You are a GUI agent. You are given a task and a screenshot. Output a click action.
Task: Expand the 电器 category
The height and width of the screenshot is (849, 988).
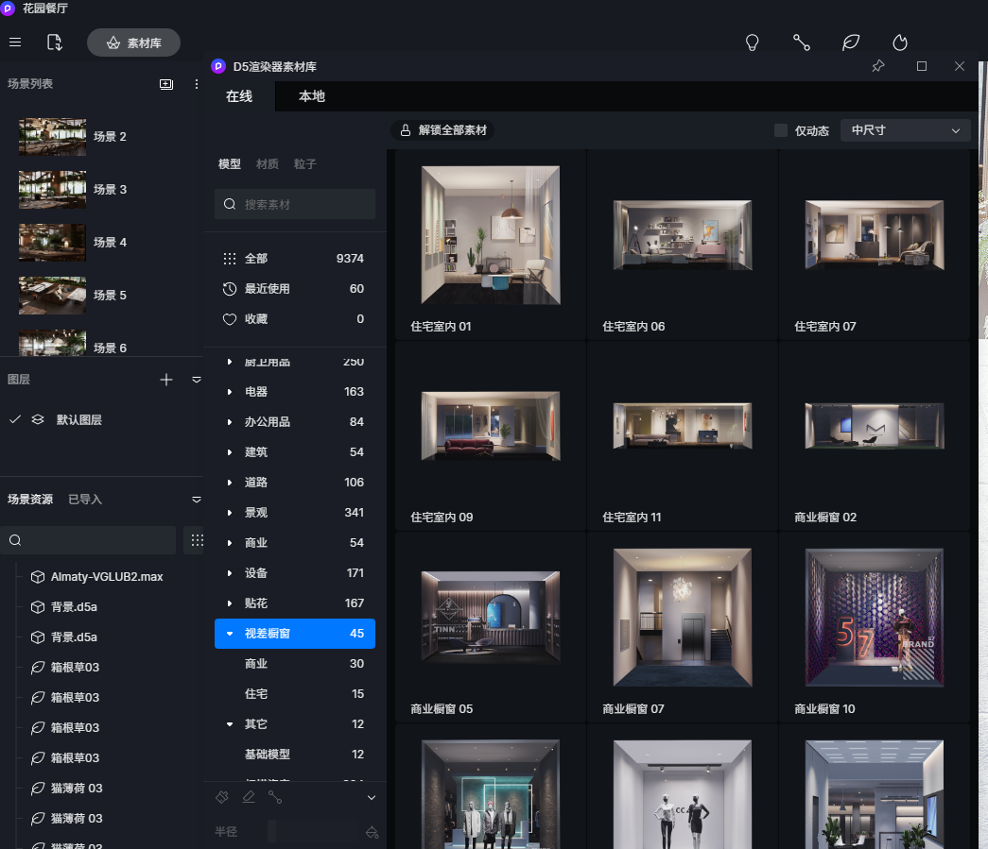[230, 392]
